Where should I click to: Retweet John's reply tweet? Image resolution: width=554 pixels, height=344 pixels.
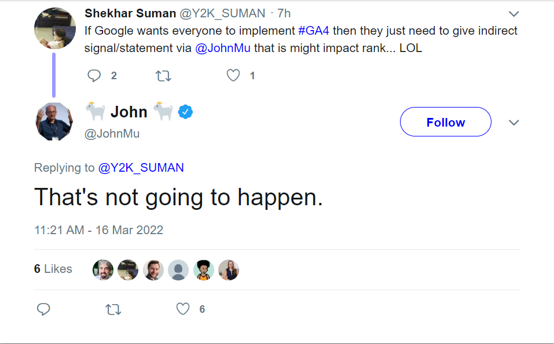(x=113, y=309)
